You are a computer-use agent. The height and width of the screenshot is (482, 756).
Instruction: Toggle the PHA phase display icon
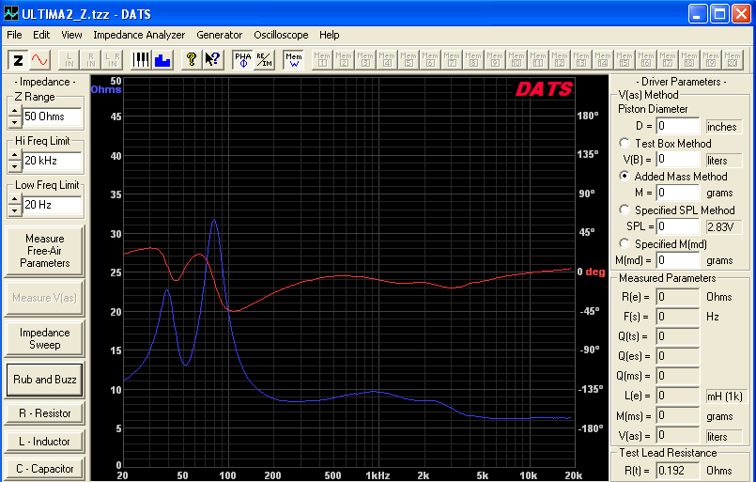click(242, 60)
